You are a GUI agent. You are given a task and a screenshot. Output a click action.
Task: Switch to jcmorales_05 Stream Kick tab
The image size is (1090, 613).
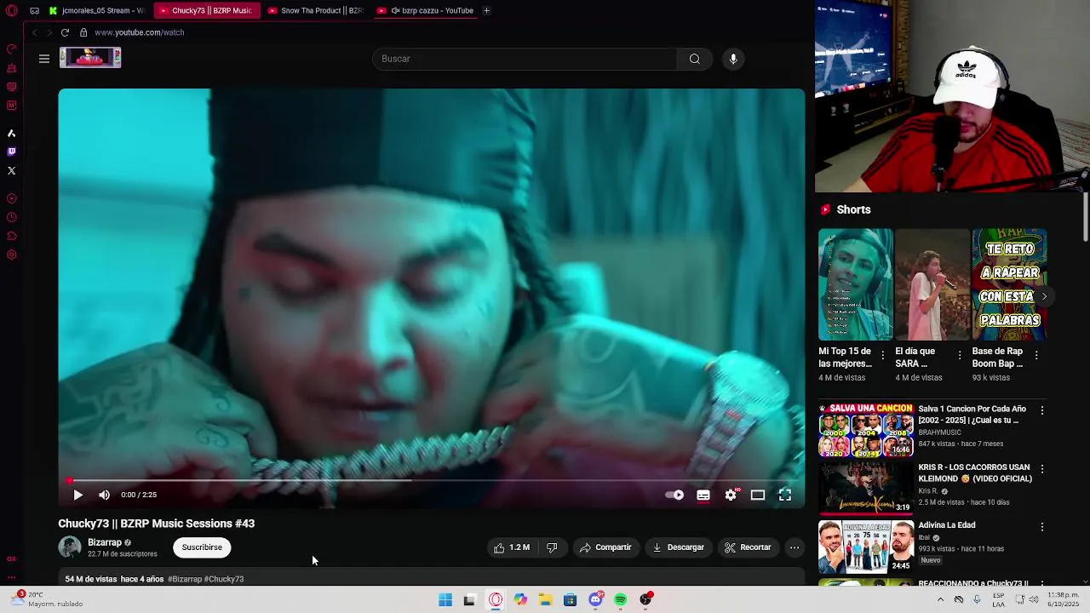[96, 10]
